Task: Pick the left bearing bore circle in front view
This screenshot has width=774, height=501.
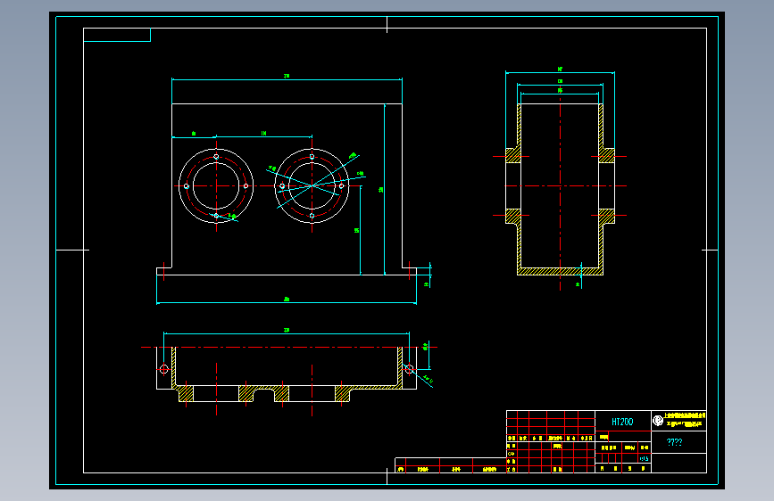Action: pyautogui.click(x=216, y=186)
